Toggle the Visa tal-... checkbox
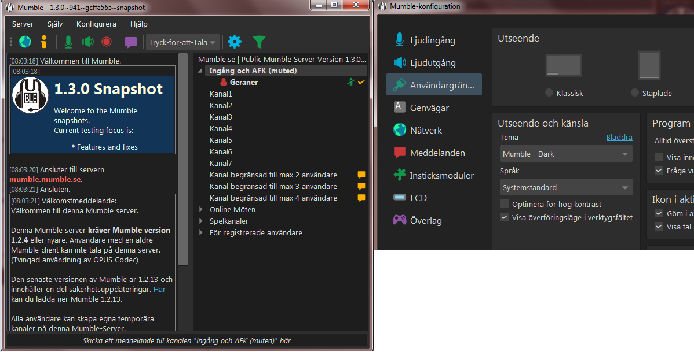Viewport: 694px width, 352px height. pos(659,227)
